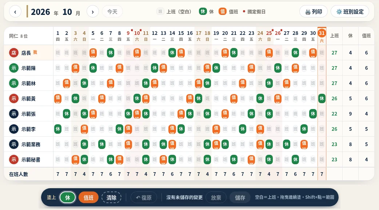379x210 pixels.
Task: Click 示範李's 值 badge on day 24
Action: (x=260, y=129)
